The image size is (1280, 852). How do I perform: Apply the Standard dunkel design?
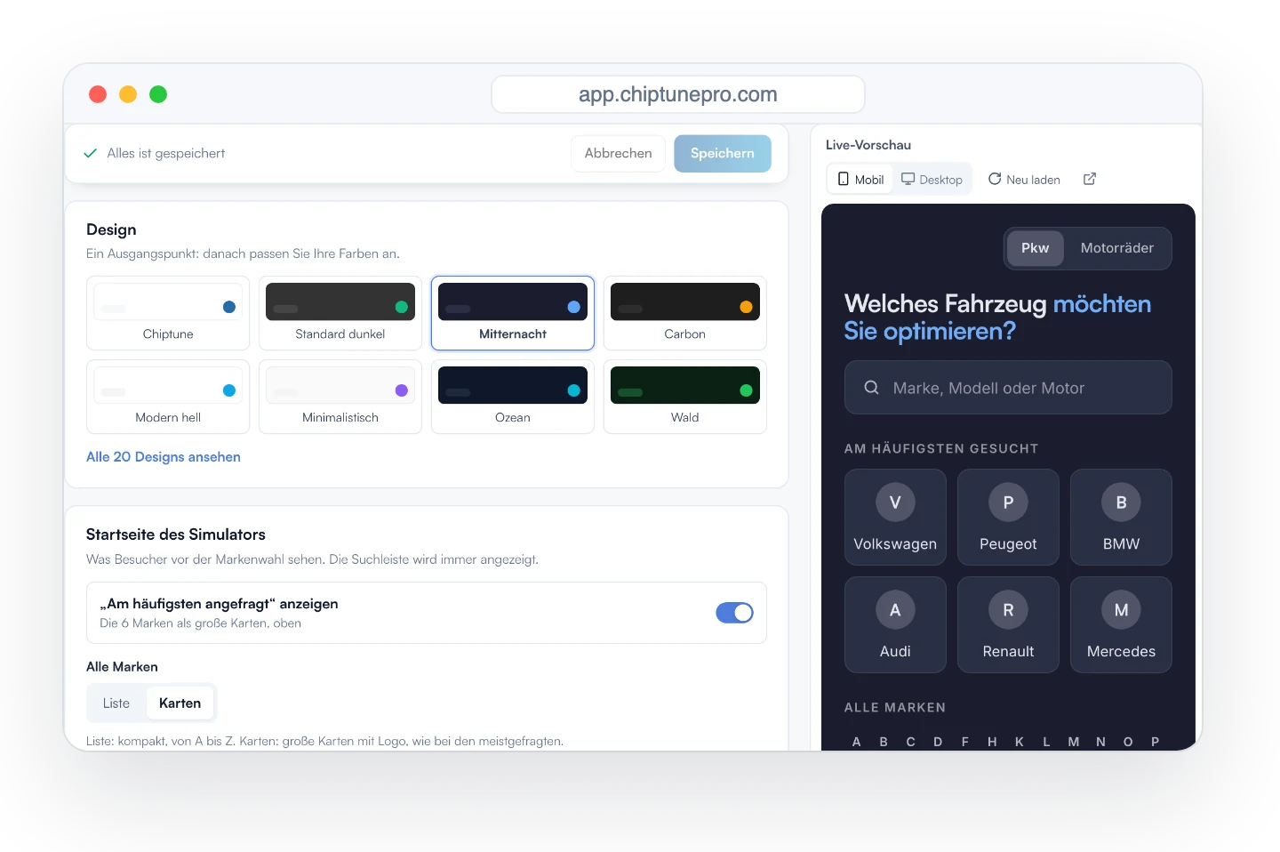(x=340, y=313)
